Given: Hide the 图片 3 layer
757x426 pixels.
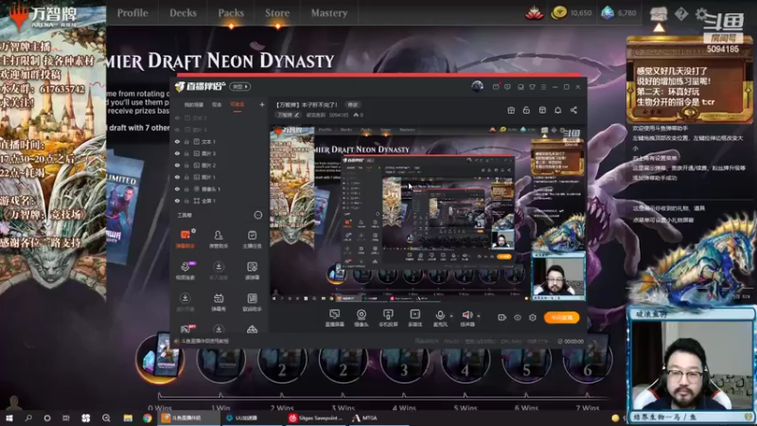Looking at the screenshot, I should [x=177, y=153].
